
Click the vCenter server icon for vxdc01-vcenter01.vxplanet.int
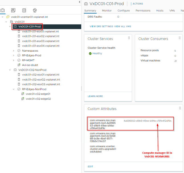8,17
